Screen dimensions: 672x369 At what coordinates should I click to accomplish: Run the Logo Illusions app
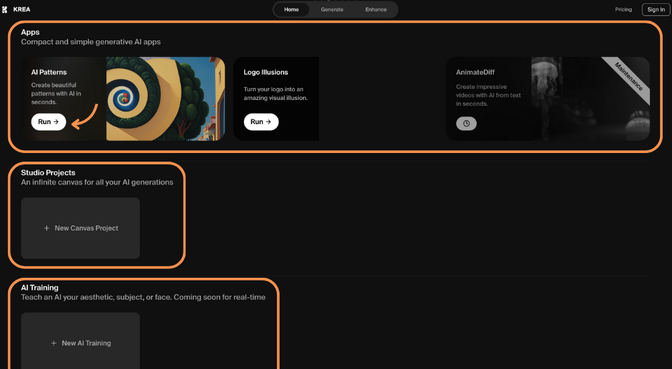coord(261,121)
